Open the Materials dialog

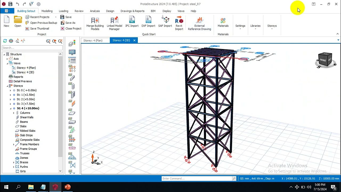pyautogui.click(x=223, y=22)
